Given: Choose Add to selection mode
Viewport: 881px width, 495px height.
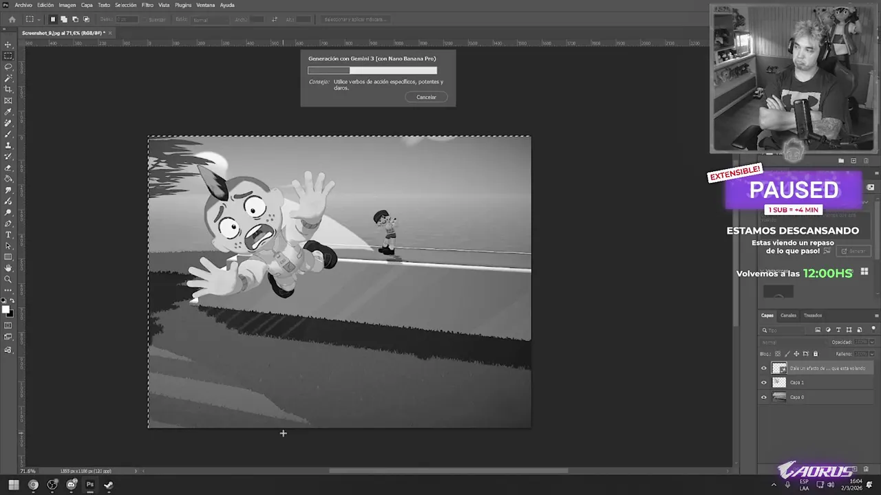Looking at the screenshot, I should click(x=64, y=19).
